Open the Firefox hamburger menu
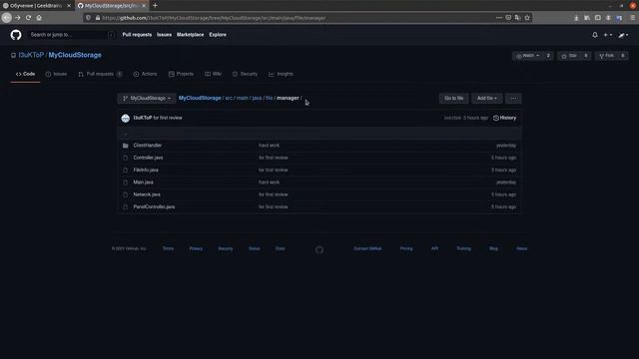 [x=633, y=18]
